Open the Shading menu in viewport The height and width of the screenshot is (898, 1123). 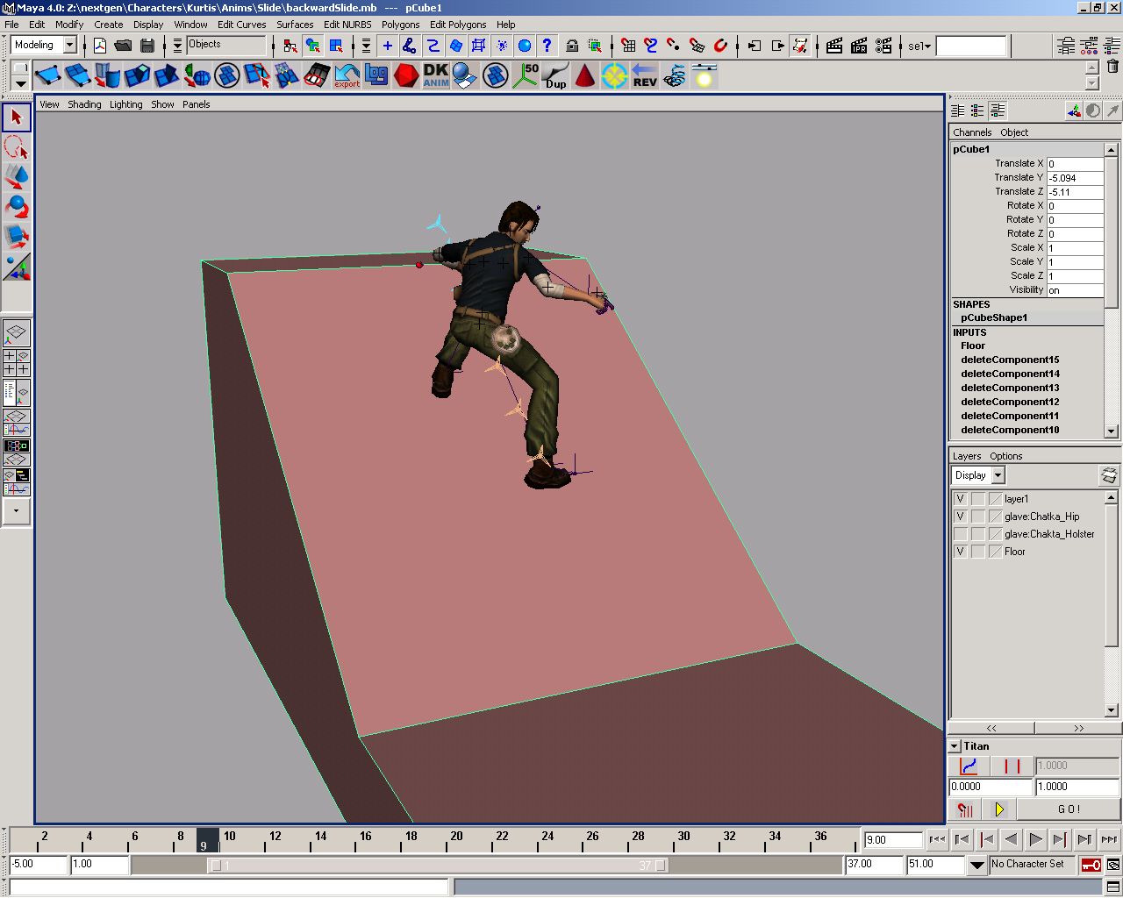click(x=84, y=104)
